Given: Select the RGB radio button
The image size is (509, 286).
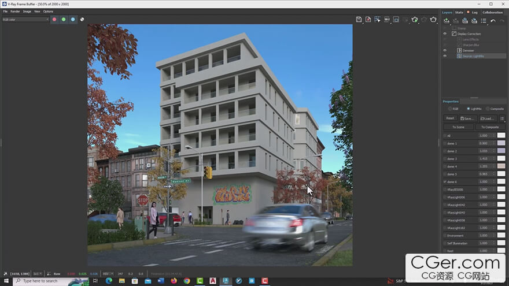Looking at the screenshot, I should pyautogui.click(x=450, y=109).
